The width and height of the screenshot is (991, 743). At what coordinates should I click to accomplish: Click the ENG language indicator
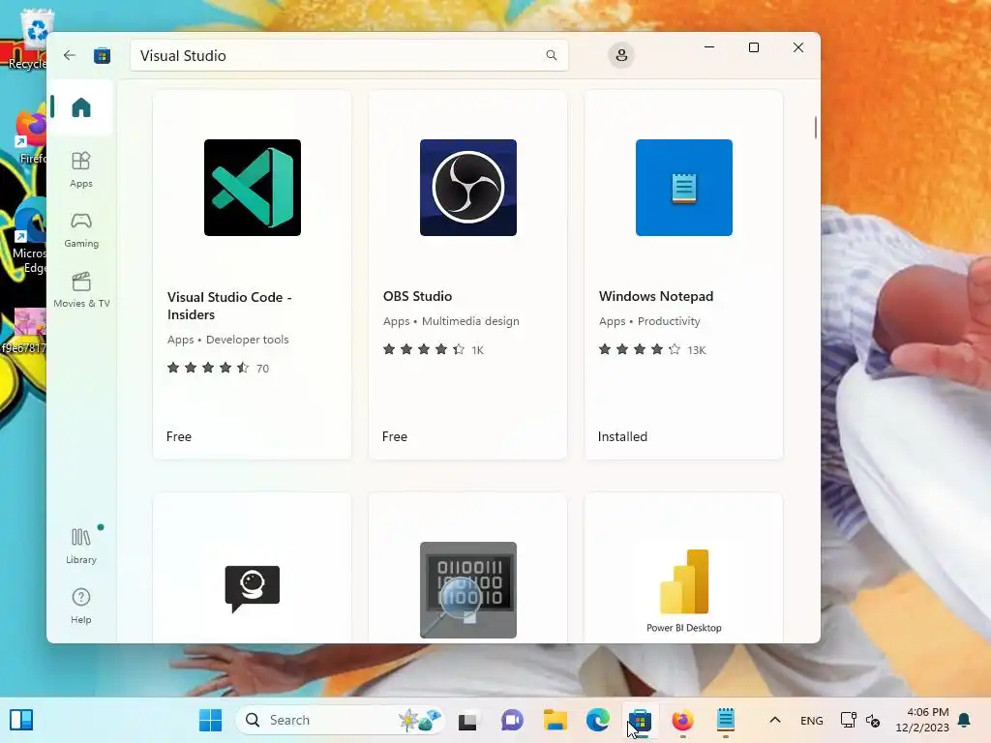pos(812,720)
